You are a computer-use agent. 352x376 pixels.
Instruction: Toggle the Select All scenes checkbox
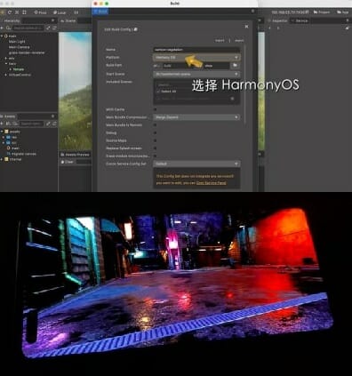(x=158, y=92)
